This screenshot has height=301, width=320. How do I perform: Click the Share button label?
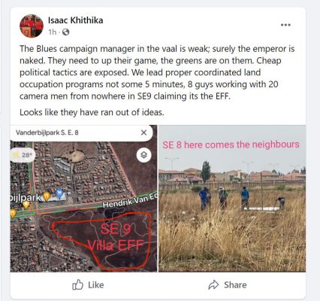click(235, 285)
